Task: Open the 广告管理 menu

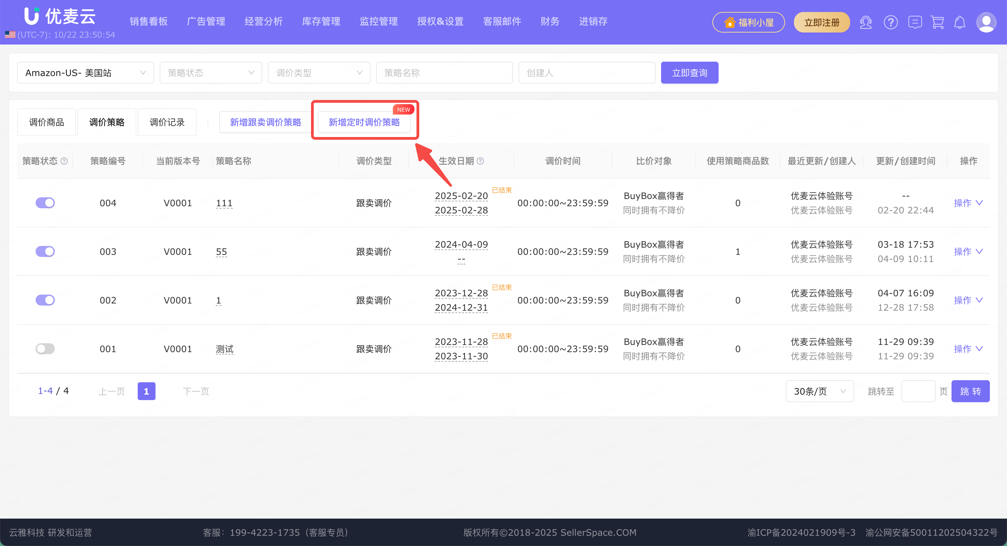Action: [x=206, y=22]
